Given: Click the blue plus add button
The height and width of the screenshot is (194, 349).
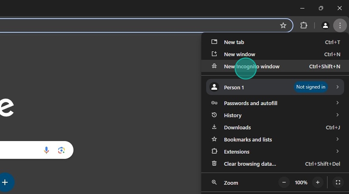Looking at the screenshot, I should [x=5, y=182].
